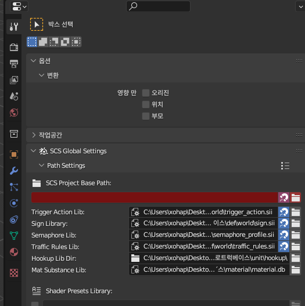Open the World properties tab
The width and height of the screenshot is (305, 306).
pos(14,113)
